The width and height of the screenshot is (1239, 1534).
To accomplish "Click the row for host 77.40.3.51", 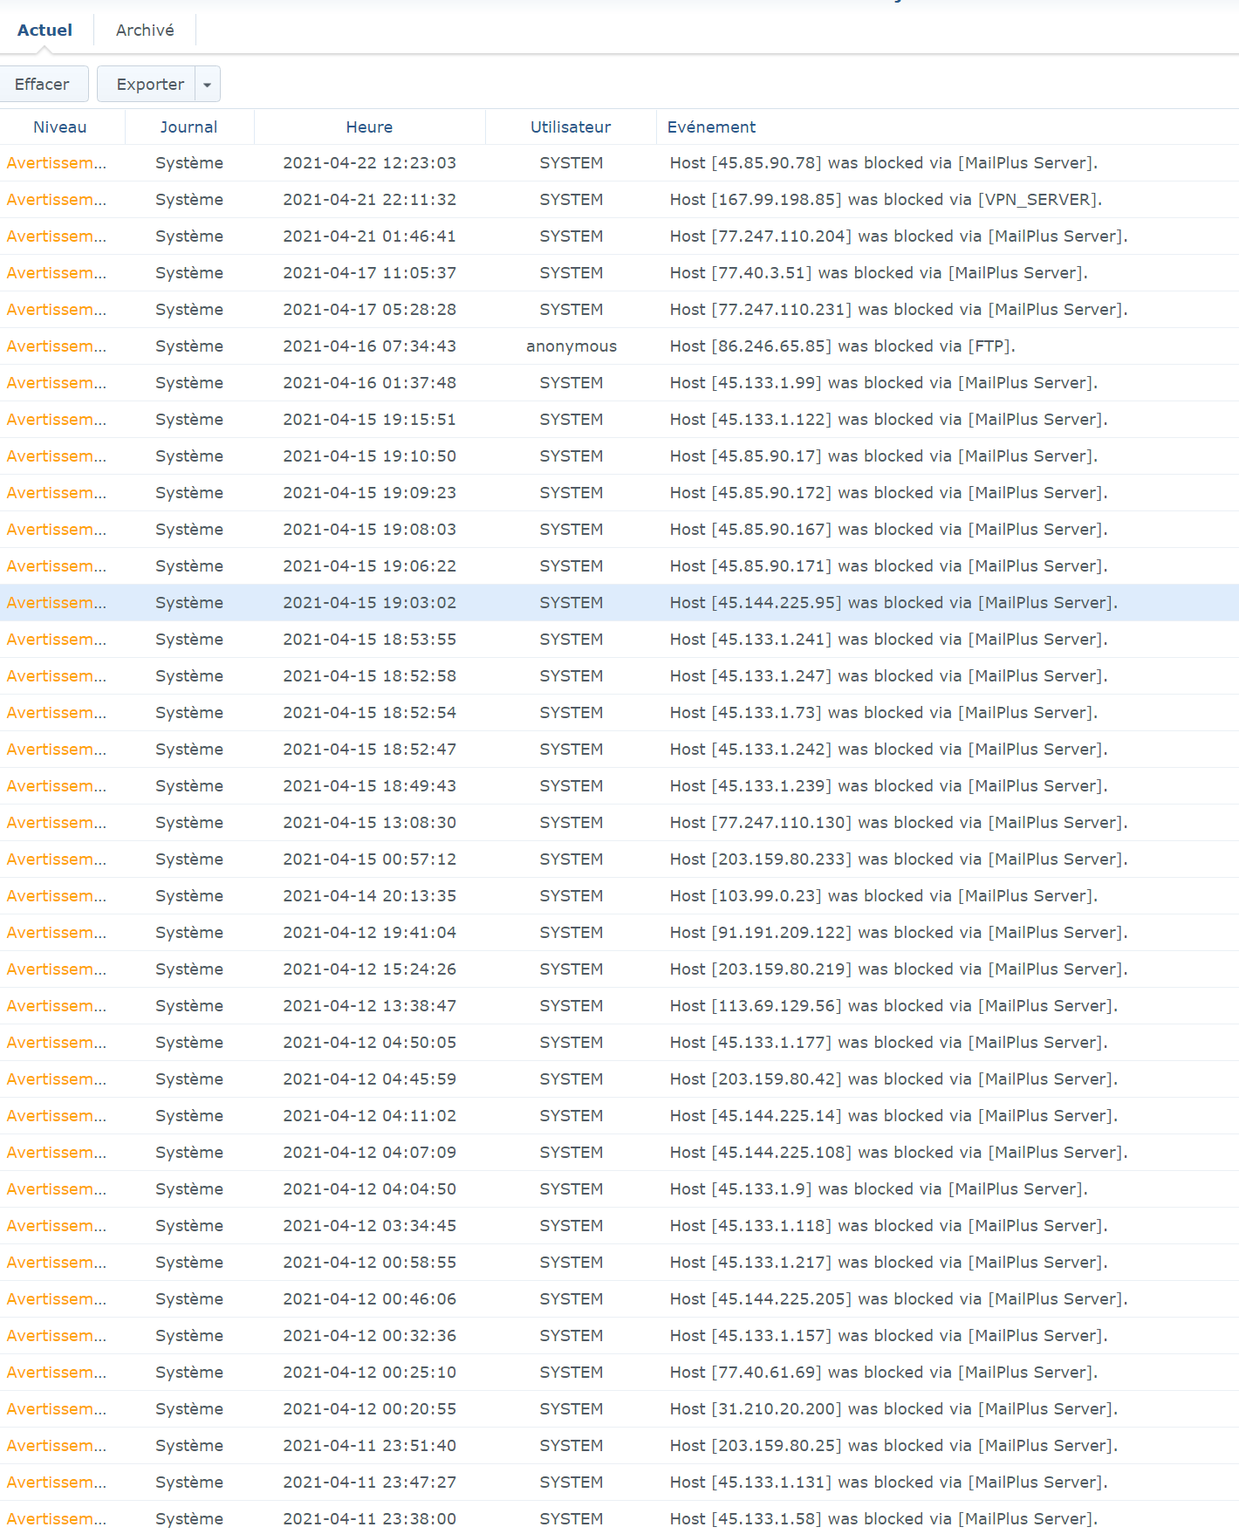I will click(x=619, y=273).
